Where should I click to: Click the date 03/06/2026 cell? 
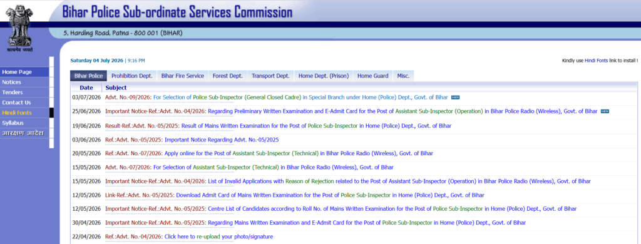click(x=86, y=140)
